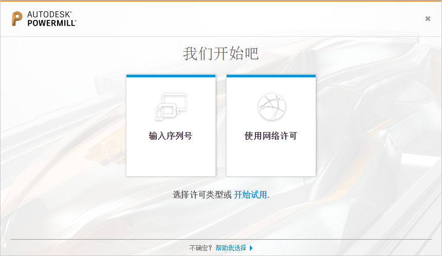Select the 使用网络许可 card label
The image size is (442, 256).
271,136
